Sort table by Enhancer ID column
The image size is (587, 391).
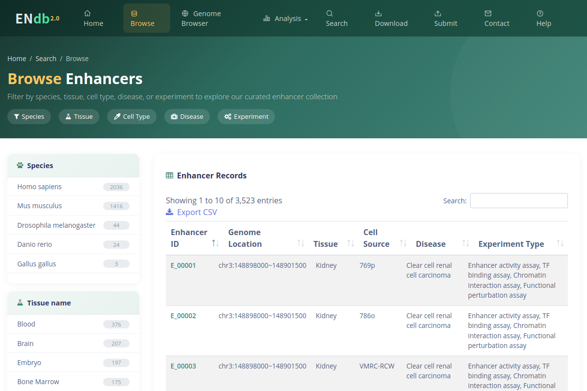215,243
